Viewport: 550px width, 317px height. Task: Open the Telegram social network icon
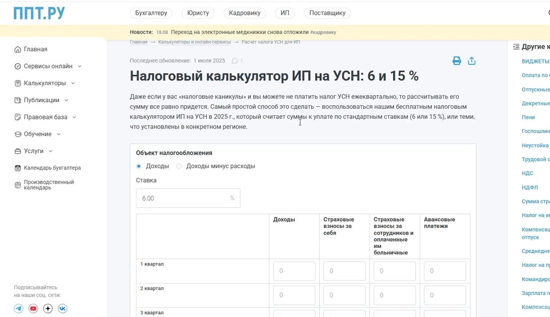pos(19,308)
